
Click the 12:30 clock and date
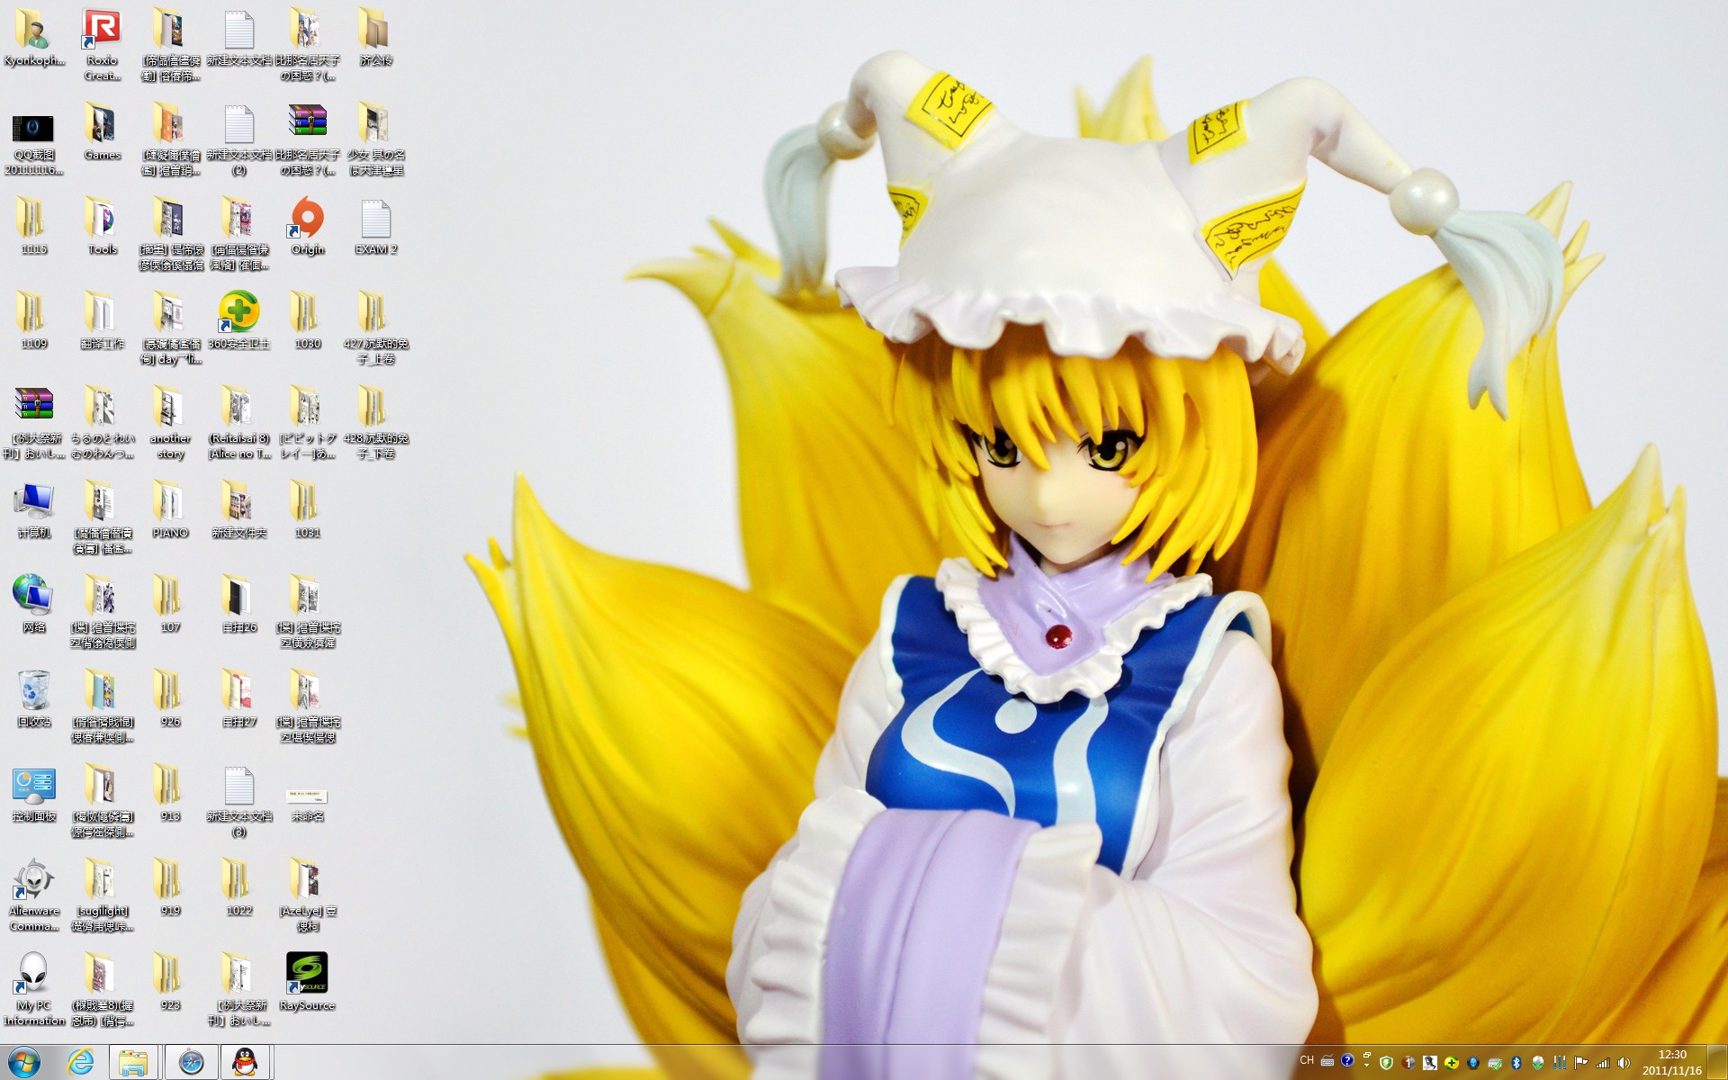coord(1671,1062)
